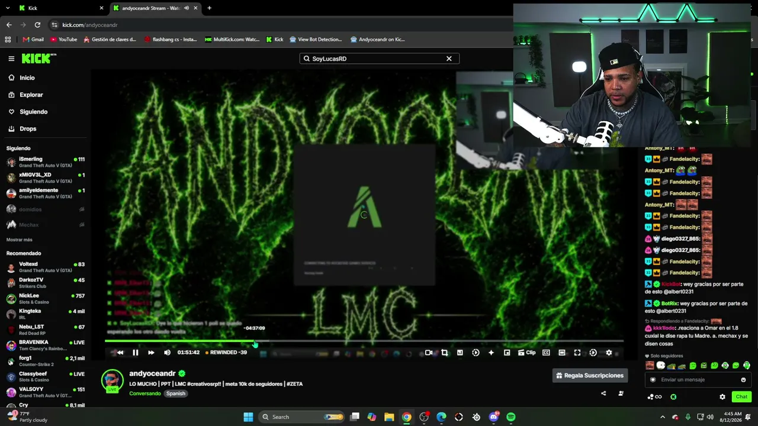Screen dimensions: 758x426
Task: Toggle theater mode on the player
Action: (x=562, y=353)
